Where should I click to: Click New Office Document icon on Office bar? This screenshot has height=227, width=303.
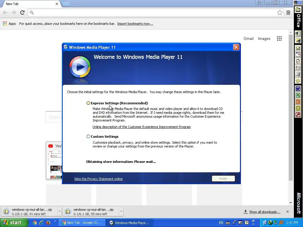298,34
